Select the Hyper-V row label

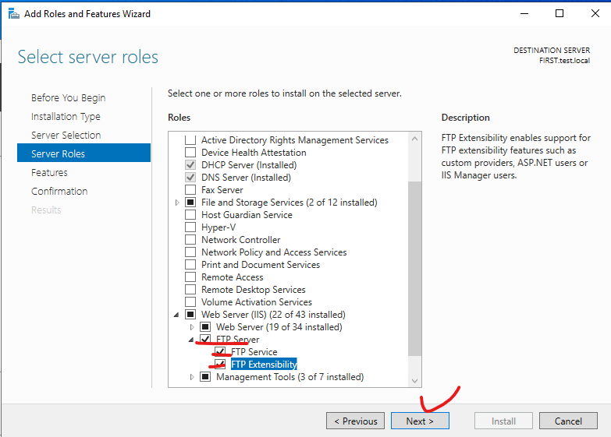(x=218, y=227)
